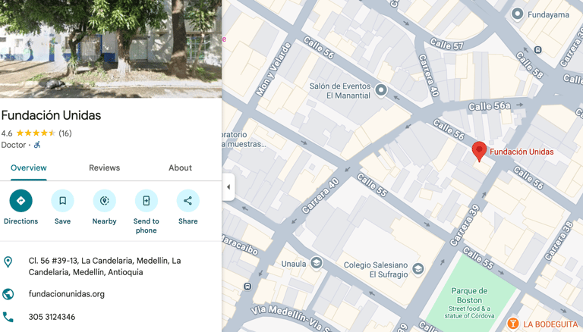The width and height of the screenshot is (583, 332).
Task: Click the Calle 57 street label
Action: 446,44
